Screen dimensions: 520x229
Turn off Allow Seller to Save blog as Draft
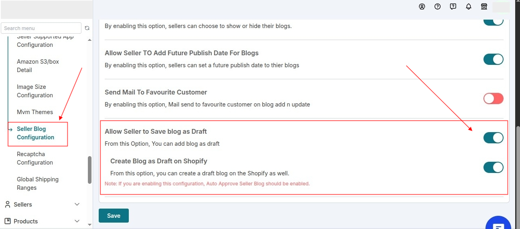tap(493, 138)
